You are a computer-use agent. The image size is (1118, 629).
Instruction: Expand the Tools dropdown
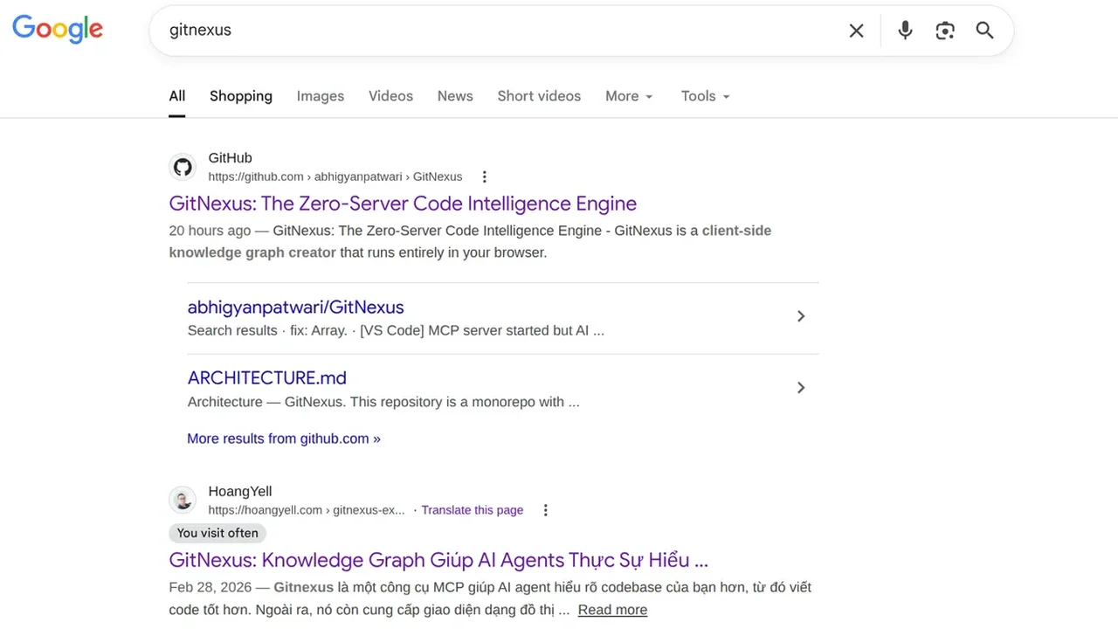(706, 96)
